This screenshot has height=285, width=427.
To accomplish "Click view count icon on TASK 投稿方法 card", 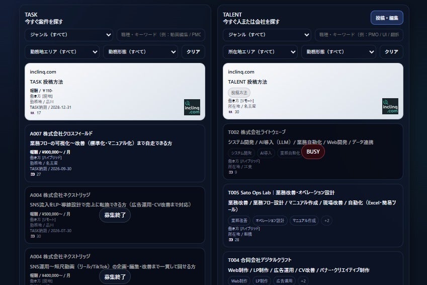I will point(32,113).
